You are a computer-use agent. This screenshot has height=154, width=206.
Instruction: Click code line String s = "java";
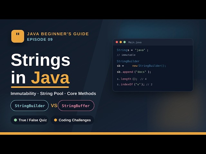click(133, 50)
